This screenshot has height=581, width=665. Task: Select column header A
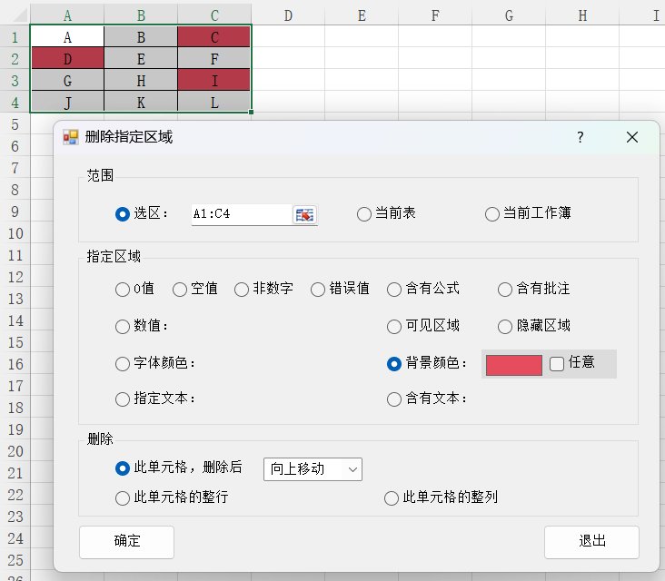click(67, 15)
